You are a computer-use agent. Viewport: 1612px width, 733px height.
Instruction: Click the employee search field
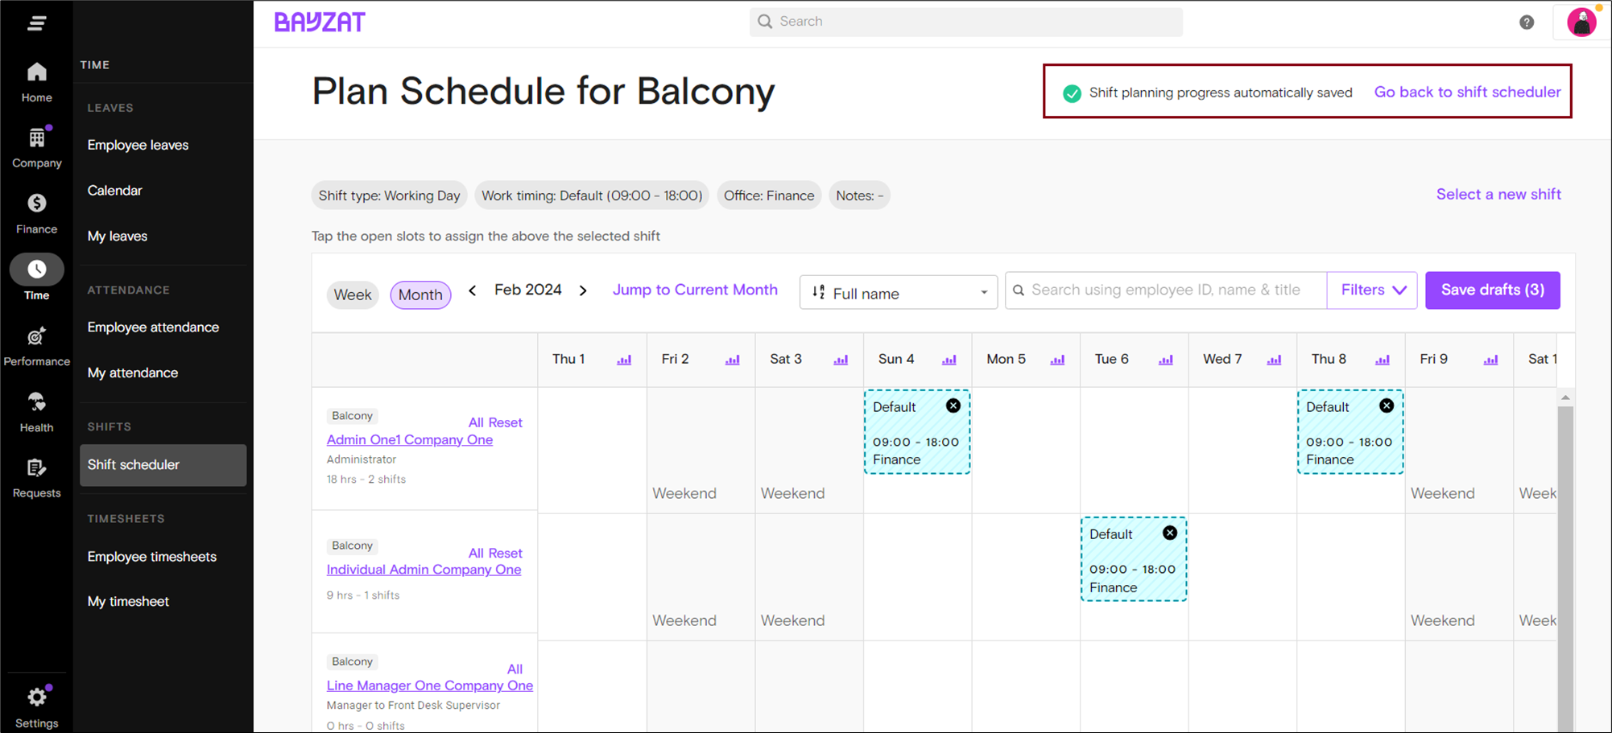pos(1164,290)
